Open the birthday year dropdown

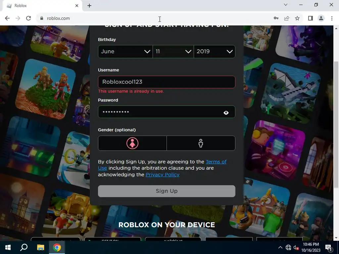[x=215, y=51]
